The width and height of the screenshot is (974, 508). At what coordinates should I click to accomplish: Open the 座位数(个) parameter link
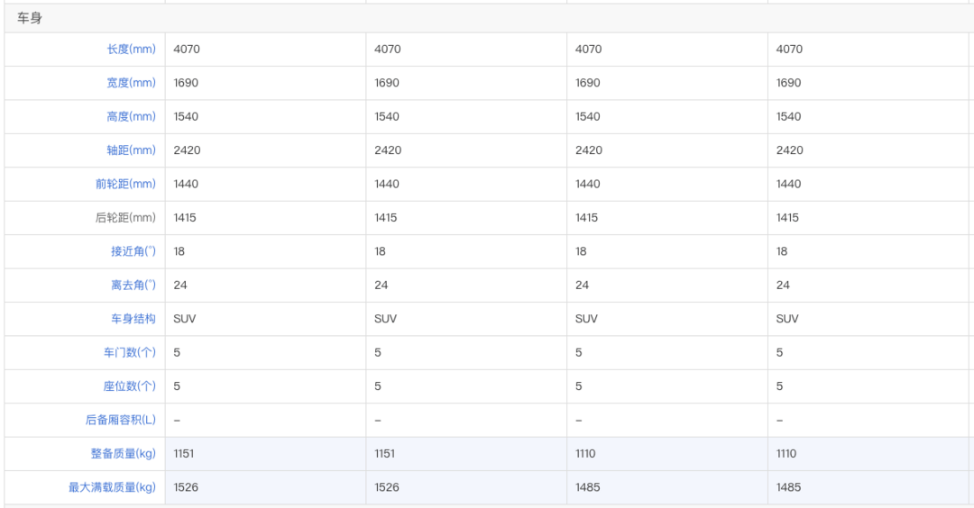click(x=130, y=386)
